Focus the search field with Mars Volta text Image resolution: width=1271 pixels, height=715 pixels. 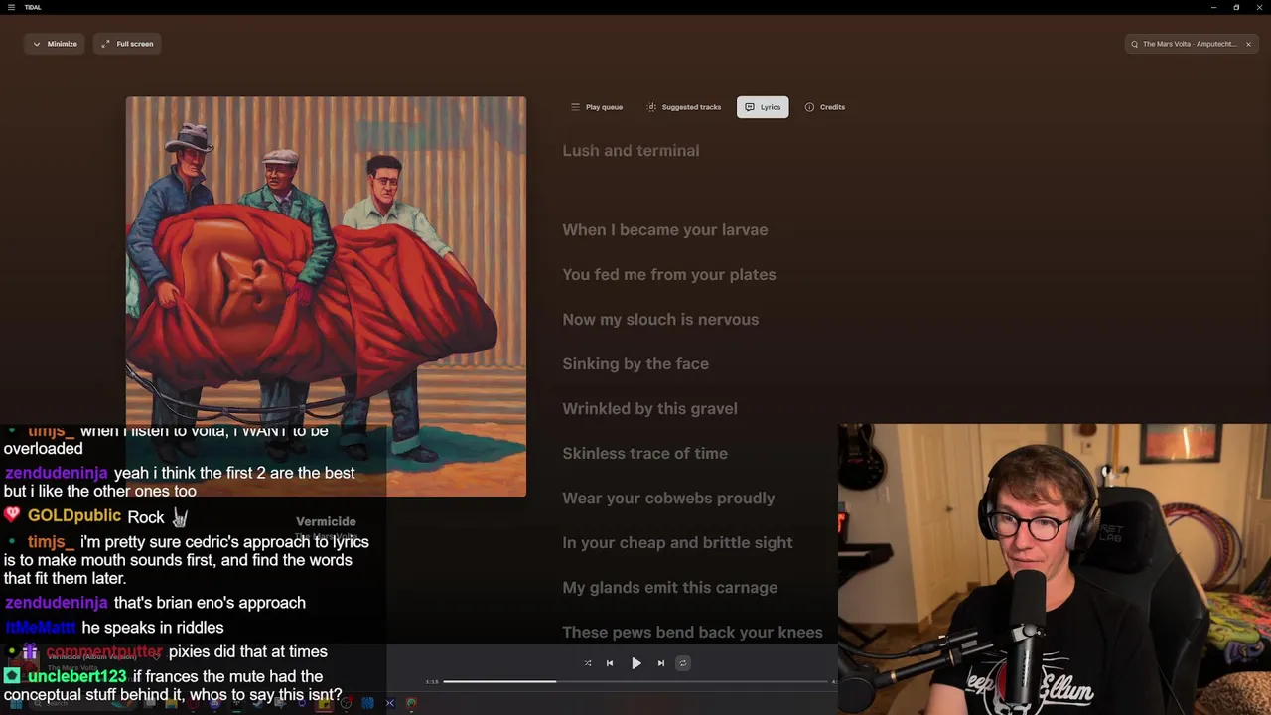click(x=1190, y=44)
